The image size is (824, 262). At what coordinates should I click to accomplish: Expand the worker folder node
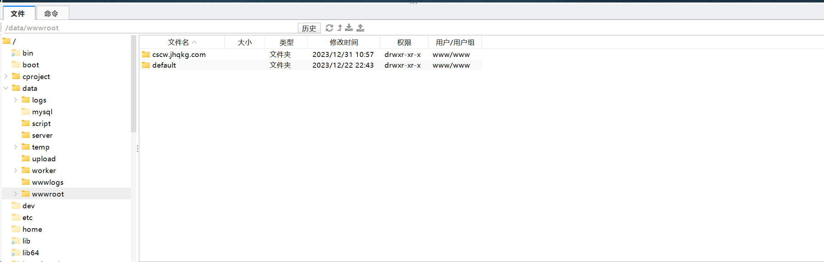pyautogui.click(x=16, y=170)
